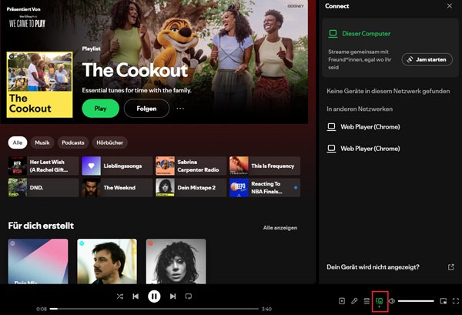This screenshot has height=315, width=462.
Task: Click the Für dich erstellt heading
Action: (41, 226)
